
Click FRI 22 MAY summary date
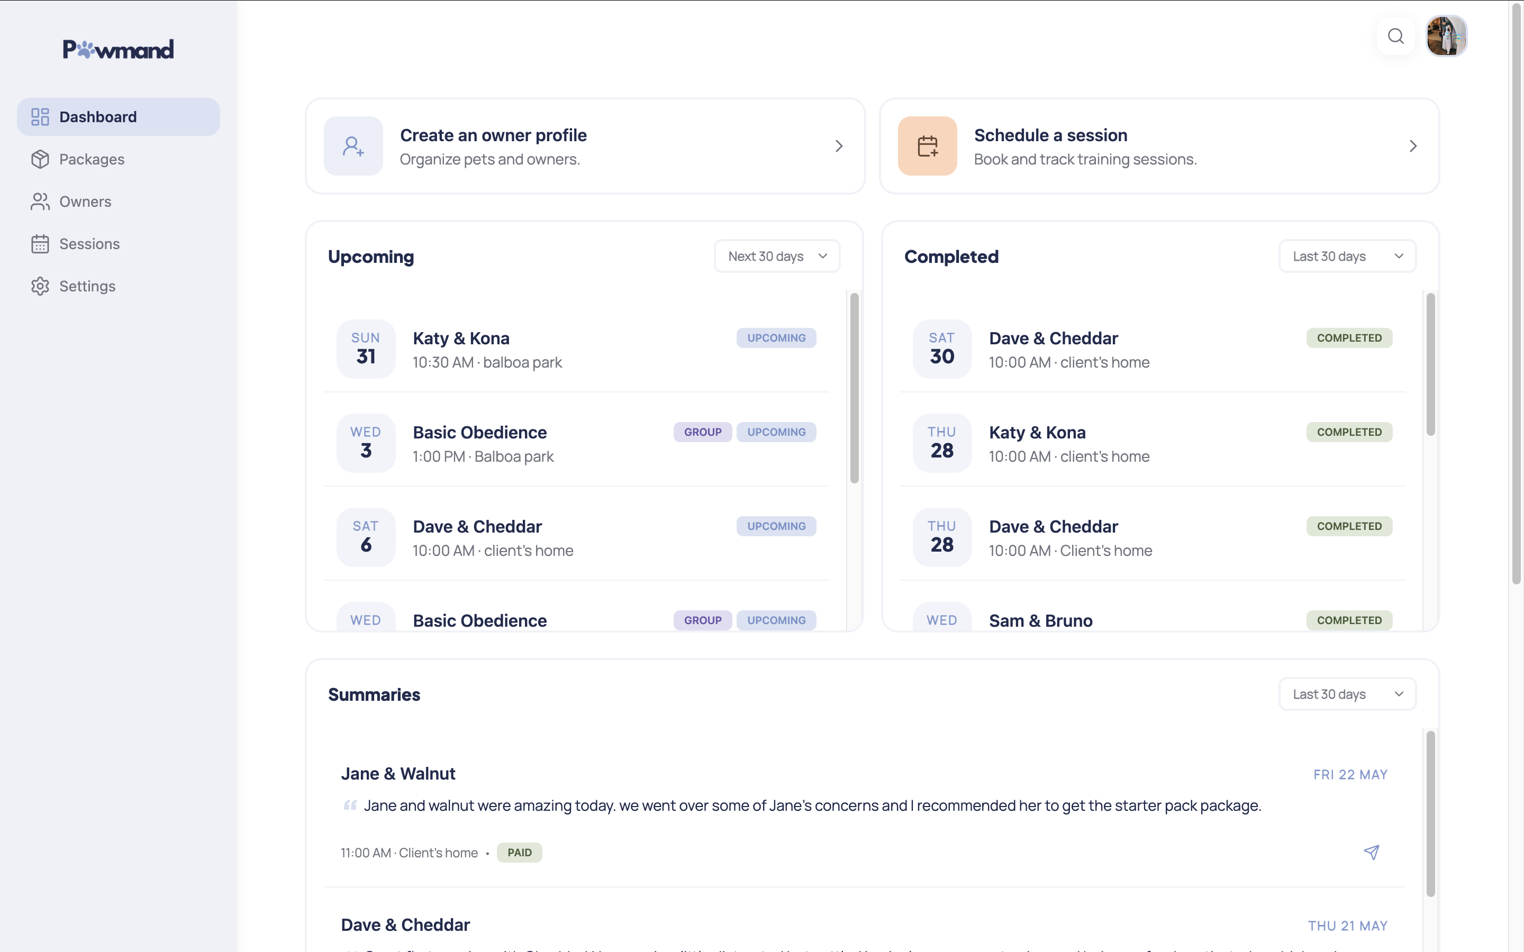pyautogui.click(x=1350, y=774)
